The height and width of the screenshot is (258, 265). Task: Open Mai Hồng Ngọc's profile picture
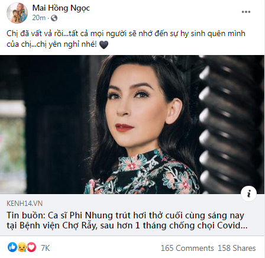[x=17, y=13]
